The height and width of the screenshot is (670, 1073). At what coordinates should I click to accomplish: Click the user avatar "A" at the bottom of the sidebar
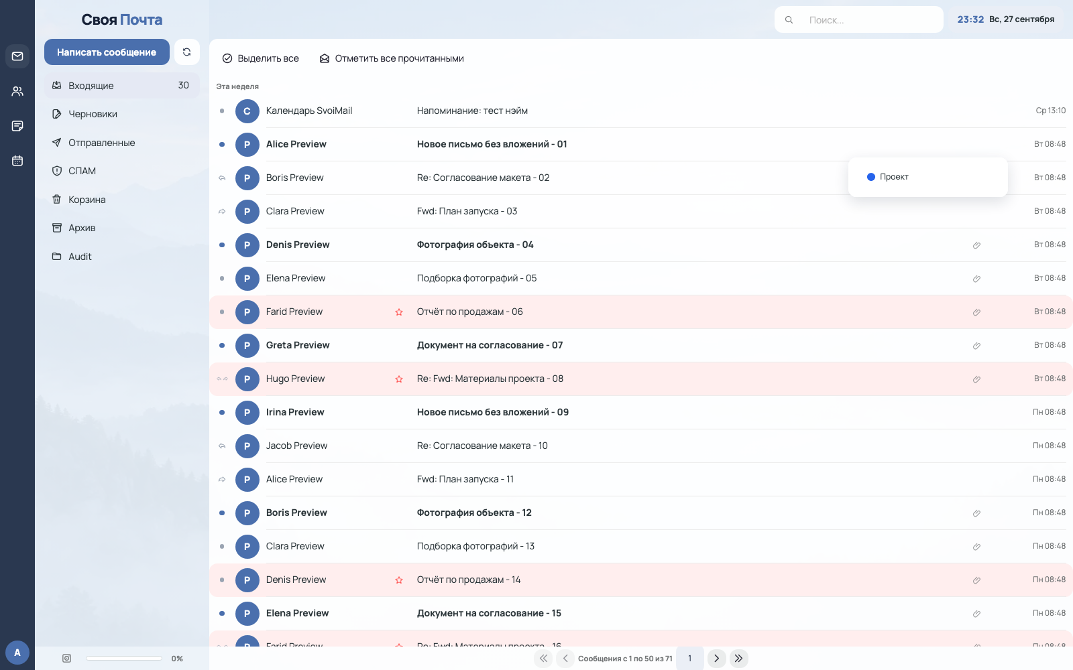coord(17,653)
